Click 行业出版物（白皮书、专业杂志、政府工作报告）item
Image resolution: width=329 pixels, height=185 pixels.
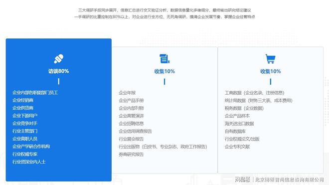[163, 147]
